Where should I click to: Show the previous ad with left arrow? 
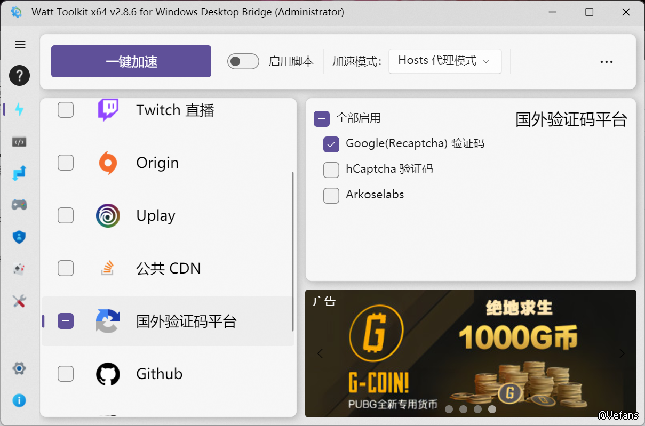click(320, 353)
